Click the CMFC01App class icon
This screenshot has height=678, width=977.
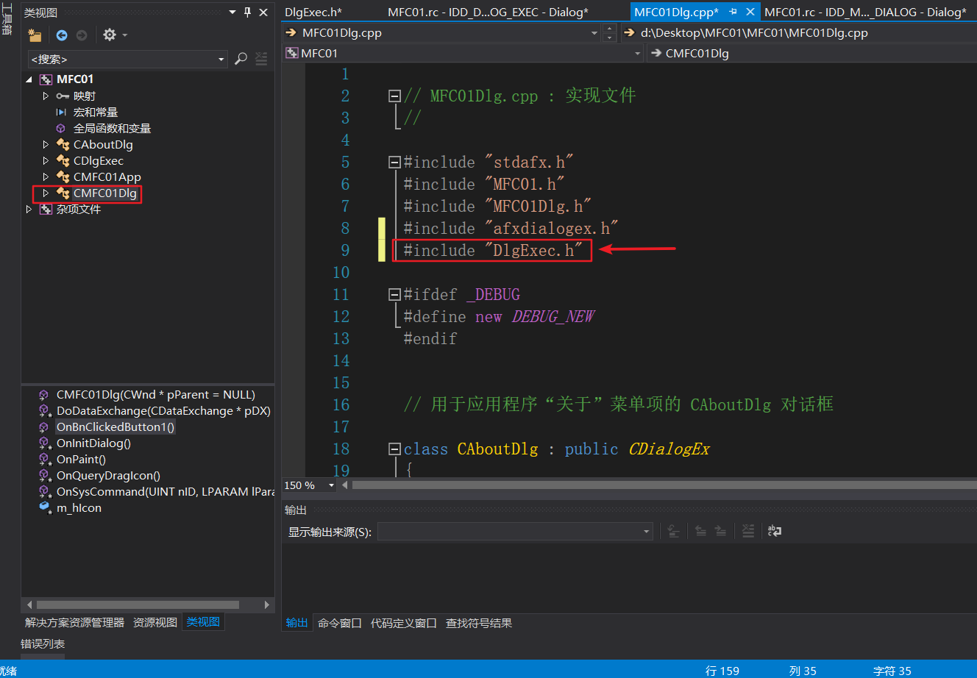click(63, 176)
